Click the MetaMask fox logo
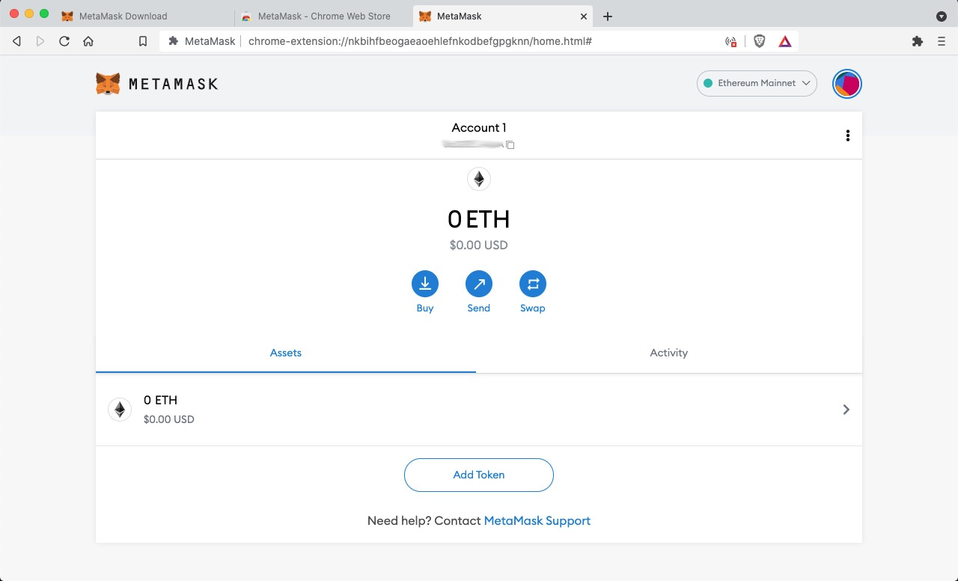Screen dimensions: 958x581 [108, 84]
